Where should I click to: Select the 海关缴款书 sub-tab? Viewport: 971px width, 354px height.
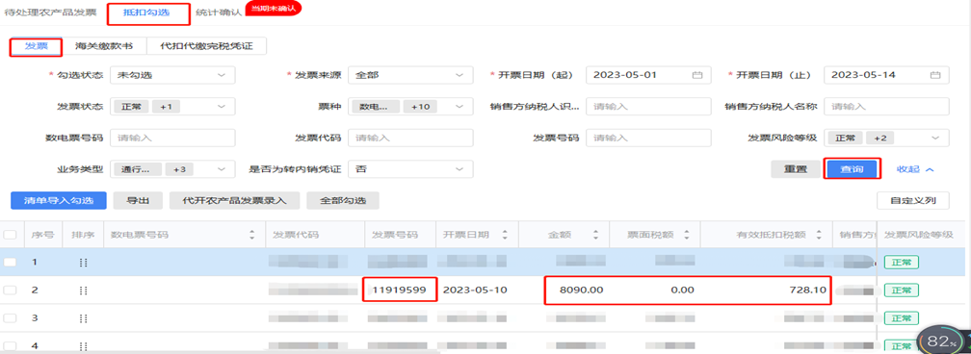point(104,46)
